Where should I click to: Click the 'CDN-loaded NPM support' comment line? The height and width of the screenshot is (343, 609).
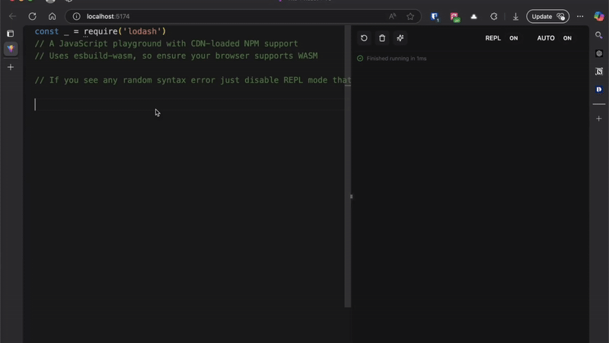pos(166,43)
